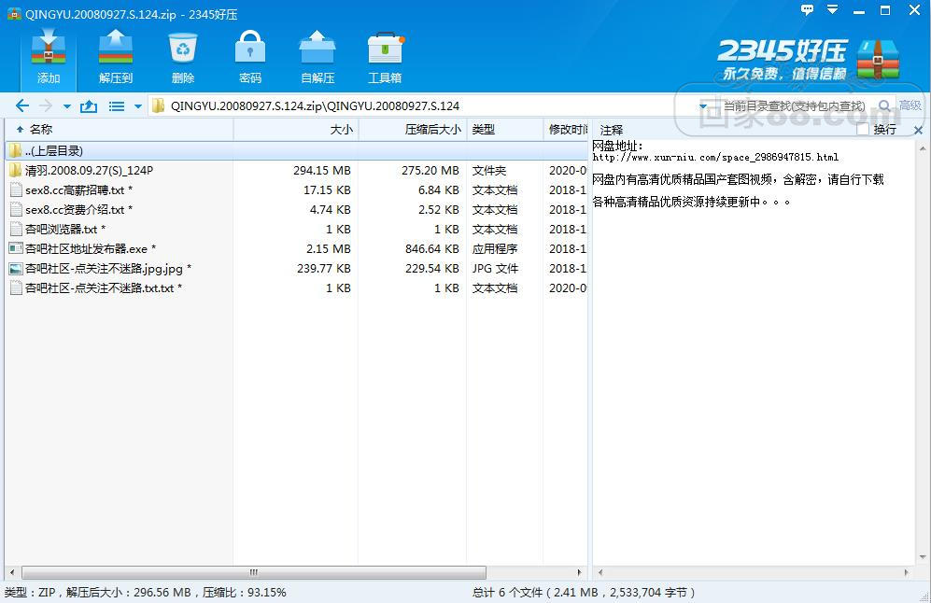Open the title bar menu dropdown arrow
931x603 pixels.
(x=832, y=10)
